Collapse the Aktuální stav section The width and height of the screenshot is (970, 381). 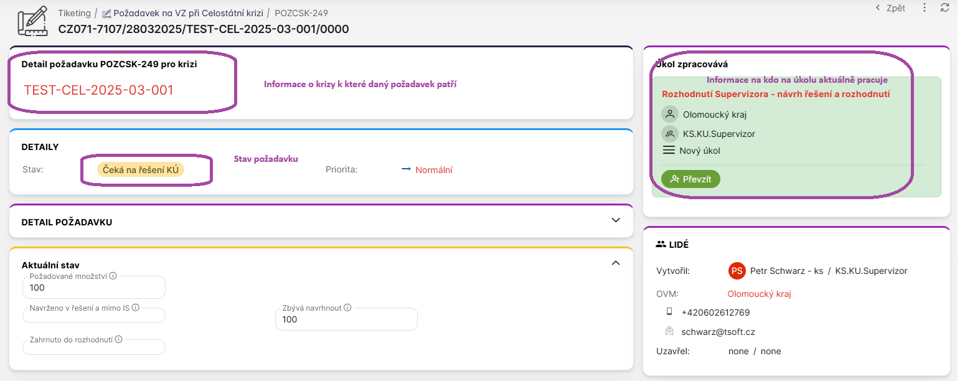[x=616, y=263]
